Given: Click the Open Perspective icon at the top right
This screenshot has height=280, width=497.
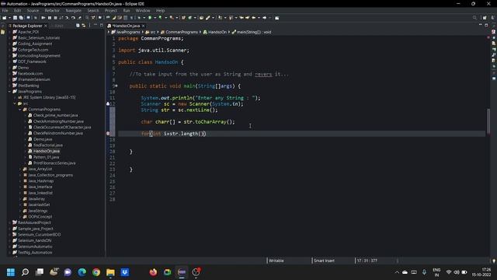Looking at the screenshot, I should (x=485, y=18).
